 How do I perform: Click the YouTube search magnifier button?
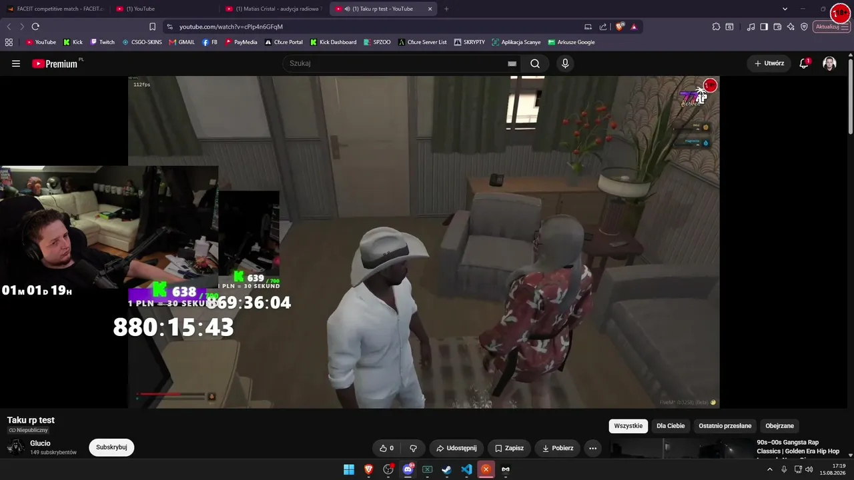pos(535,63)
